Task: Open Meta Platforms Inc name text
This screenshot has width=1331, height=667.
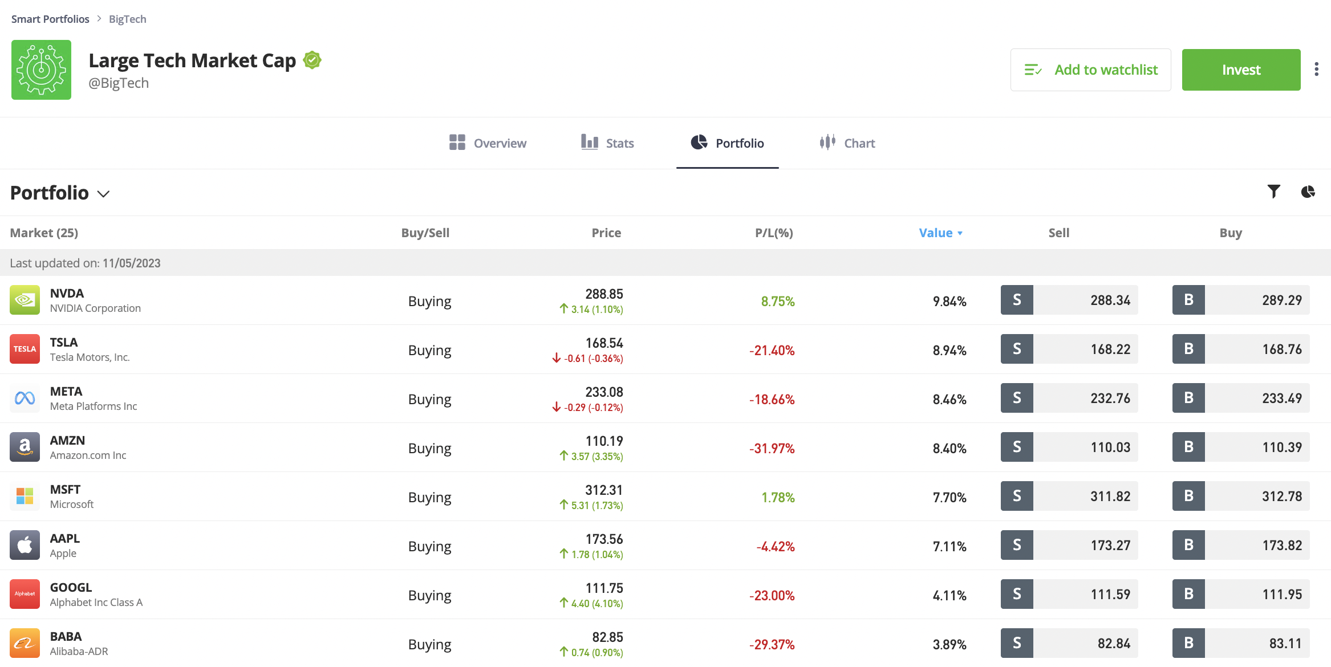Action: [x=94, y=406]
